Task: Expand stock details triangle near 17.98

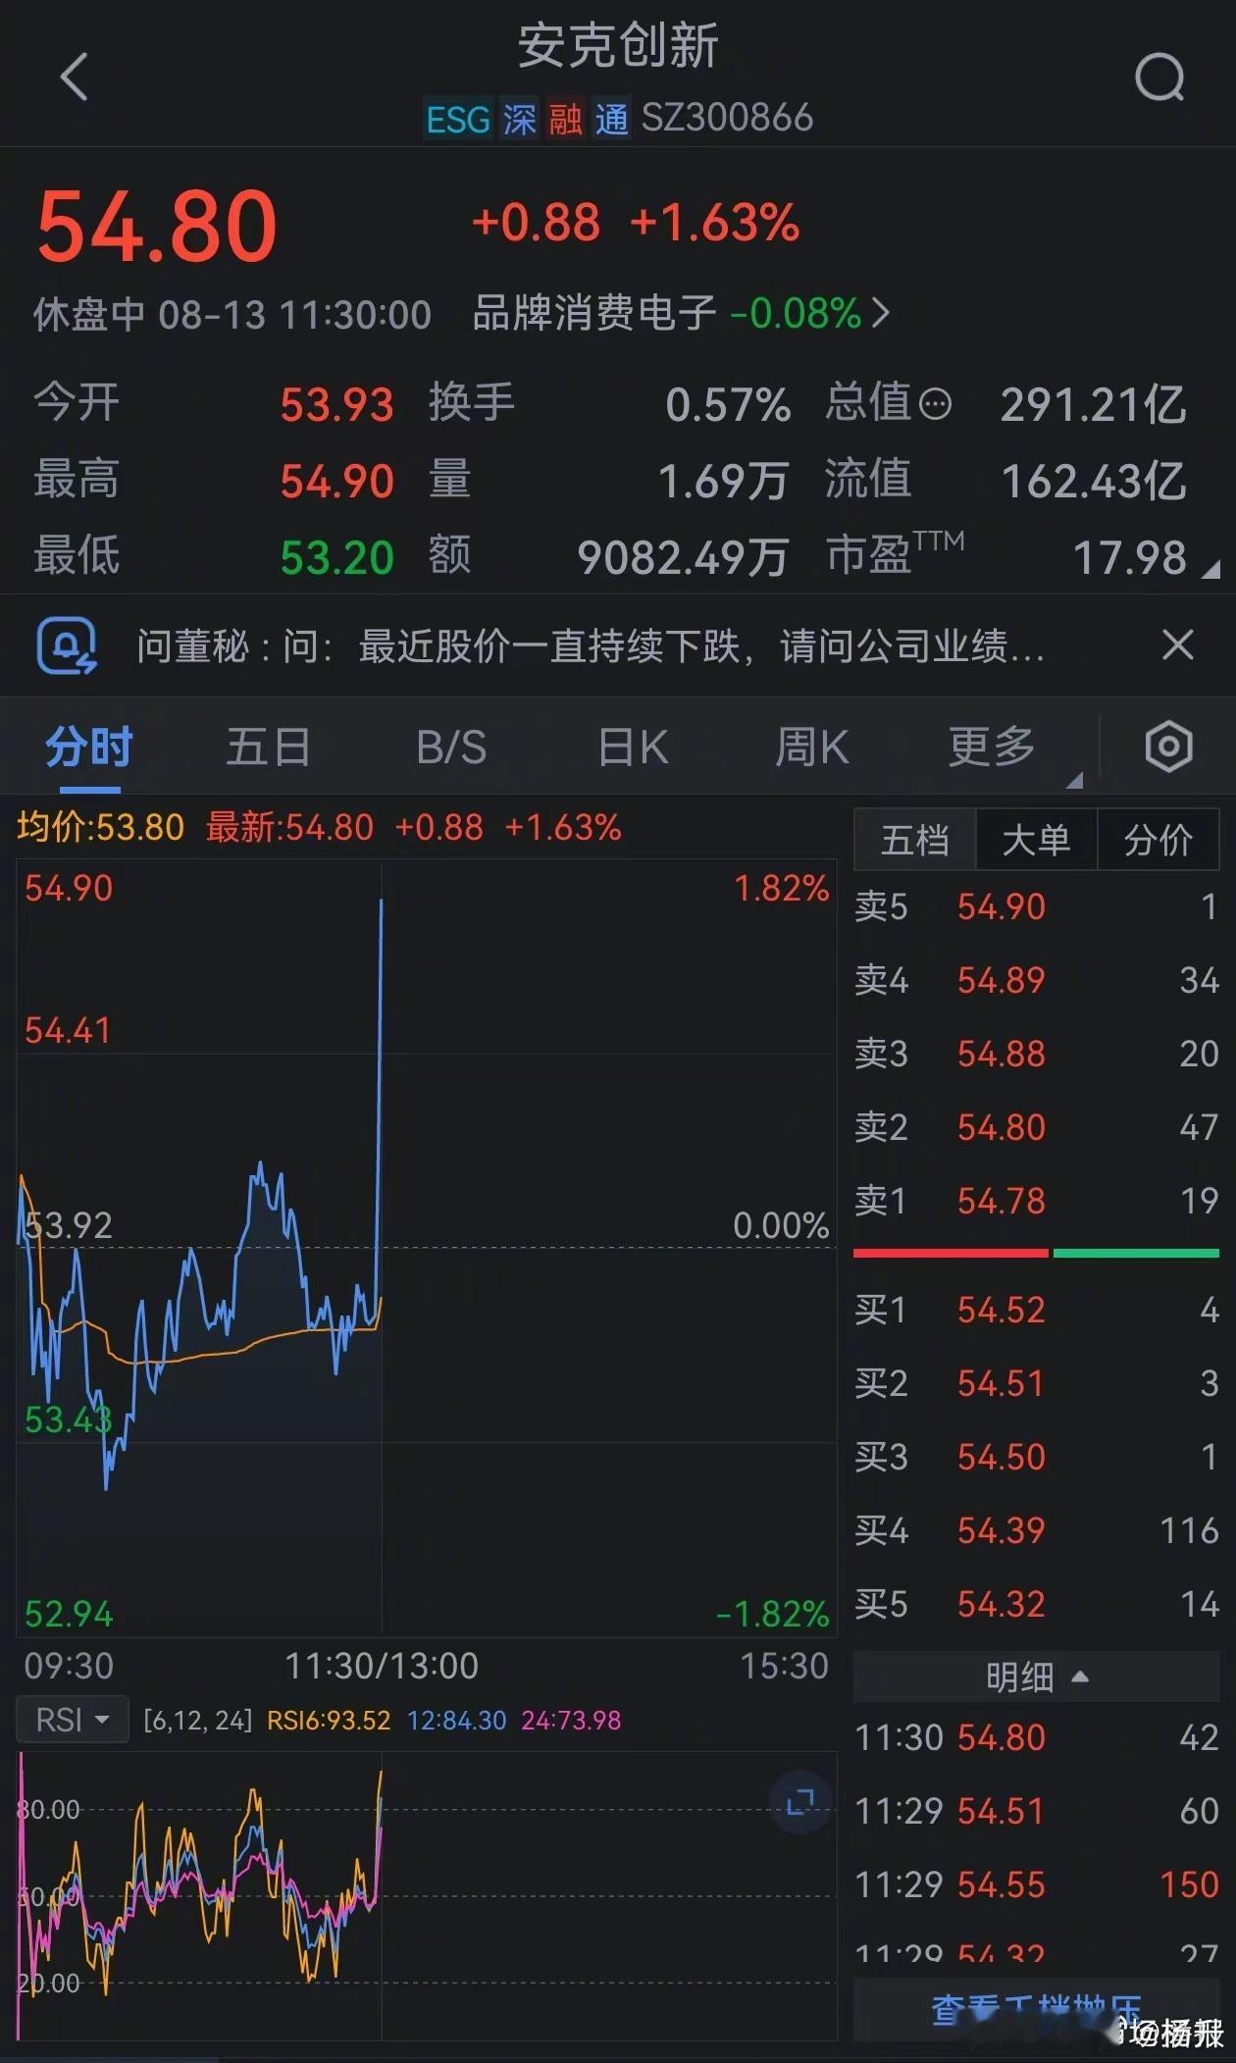Action: point(1210,568)
